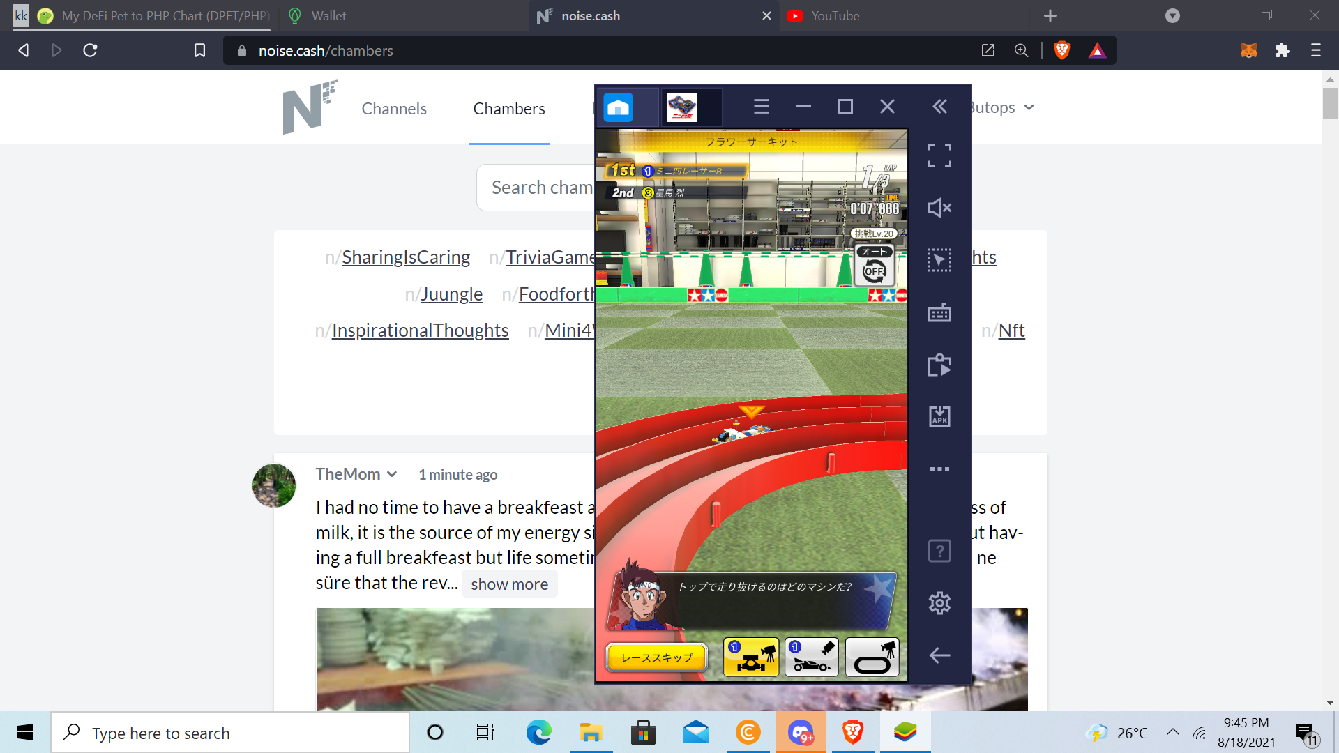Expand the dropdown next to TheMom

(392, 474)
